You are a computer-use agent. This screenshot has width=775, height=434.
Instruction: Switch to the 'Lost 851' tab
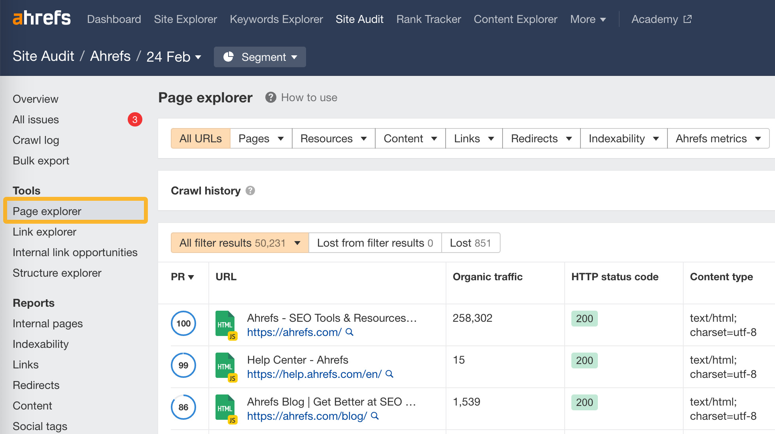pos(471,243)
